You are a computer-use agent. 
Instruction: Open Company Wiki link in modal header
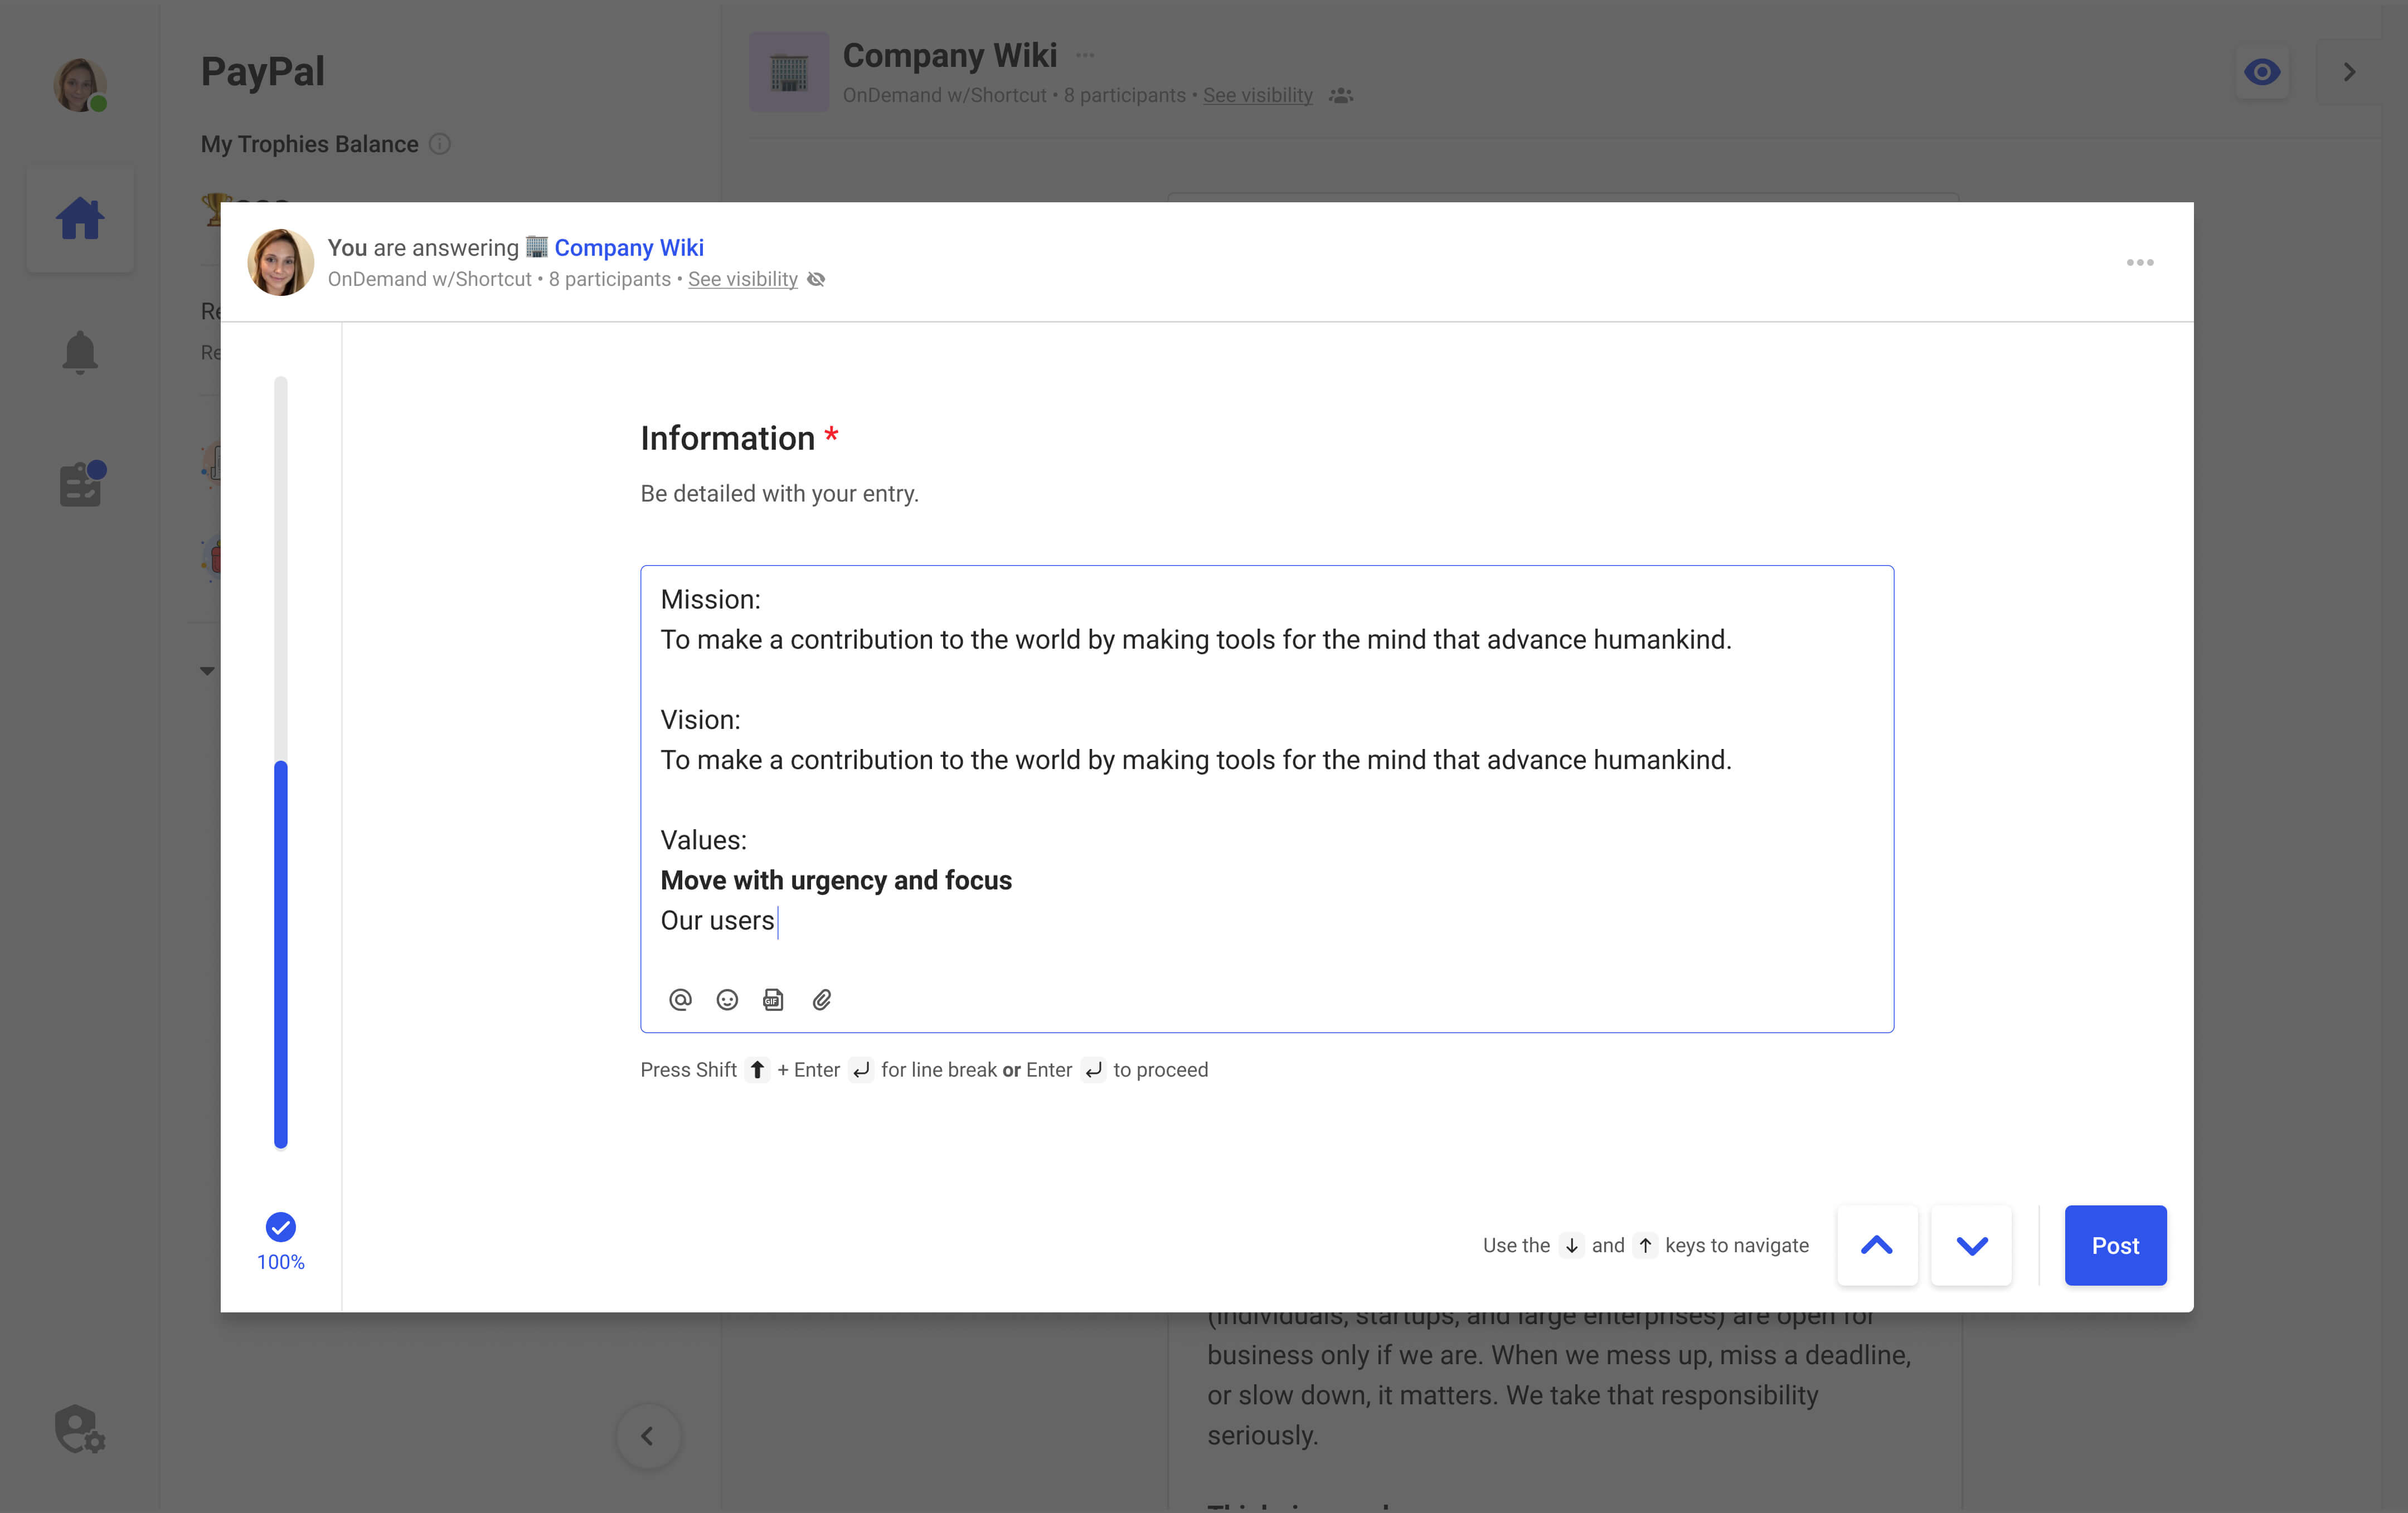(629, 247)
